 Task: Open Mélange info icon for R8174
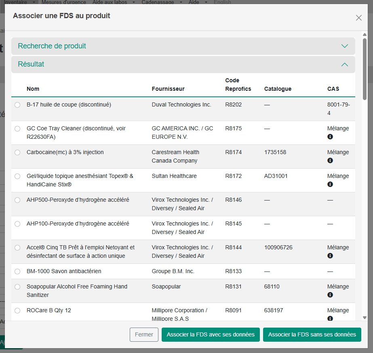[x=330, y=160]
